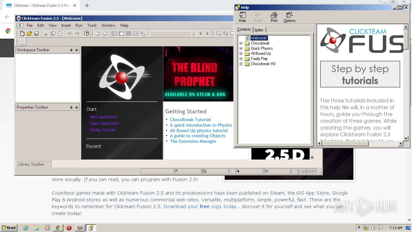Screen dimensions: 412x232
Task: Open the Run menu
Action: [79, 25]
